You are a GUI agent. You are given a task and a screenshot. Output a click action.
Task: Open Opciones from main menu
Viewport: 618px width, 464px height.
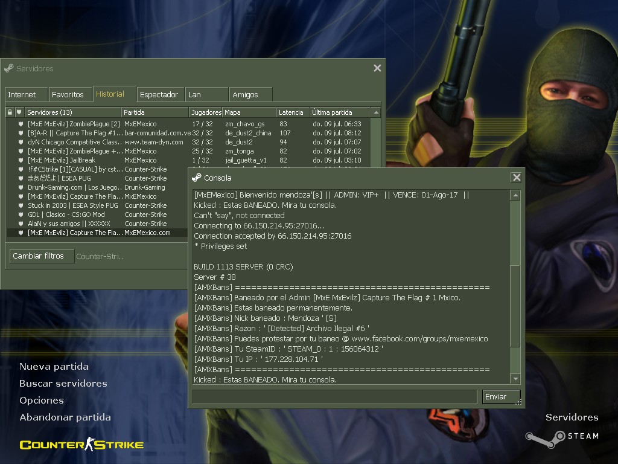(42, 401)
